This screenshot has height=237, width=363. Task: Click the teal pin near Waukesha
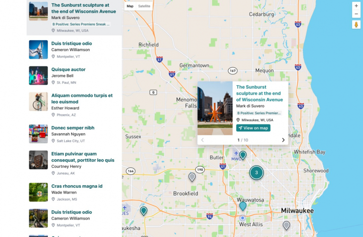coord(143,211)
